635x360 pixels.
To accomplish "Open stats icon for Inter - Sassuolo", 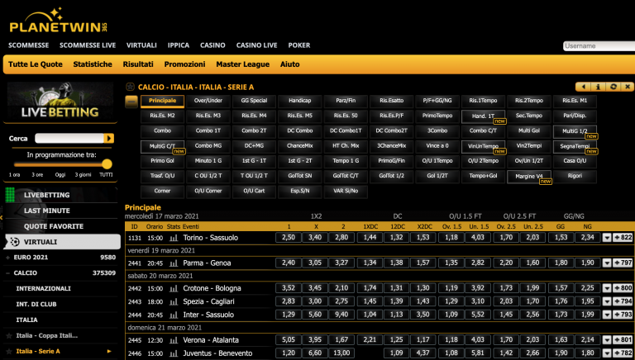I will pyautogui.click(x=174, y=315).
